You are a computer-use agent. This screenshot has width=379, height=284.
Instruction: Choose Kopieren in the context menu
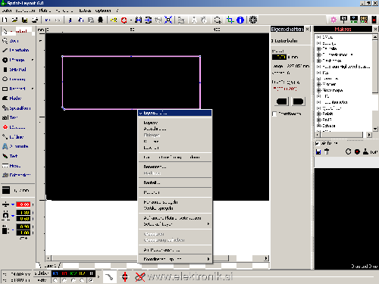[x=151, y=123]
